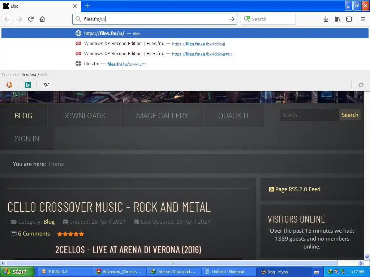Click the website Search button
The width and height of the screenshot is (370, 277).
coord(350,115)
